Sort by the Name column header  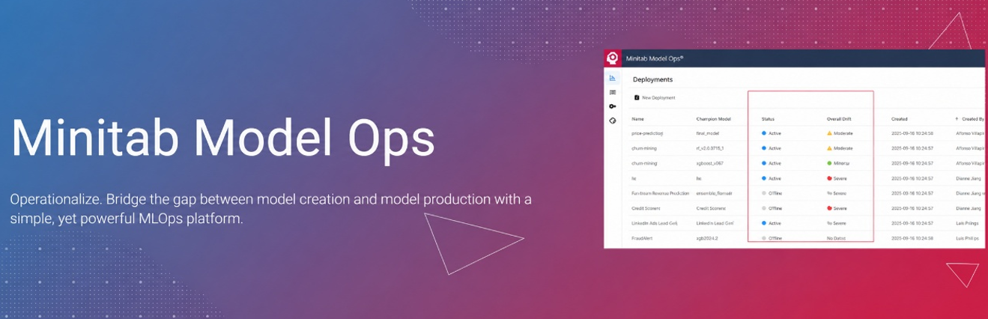click(x=638, y=119)
